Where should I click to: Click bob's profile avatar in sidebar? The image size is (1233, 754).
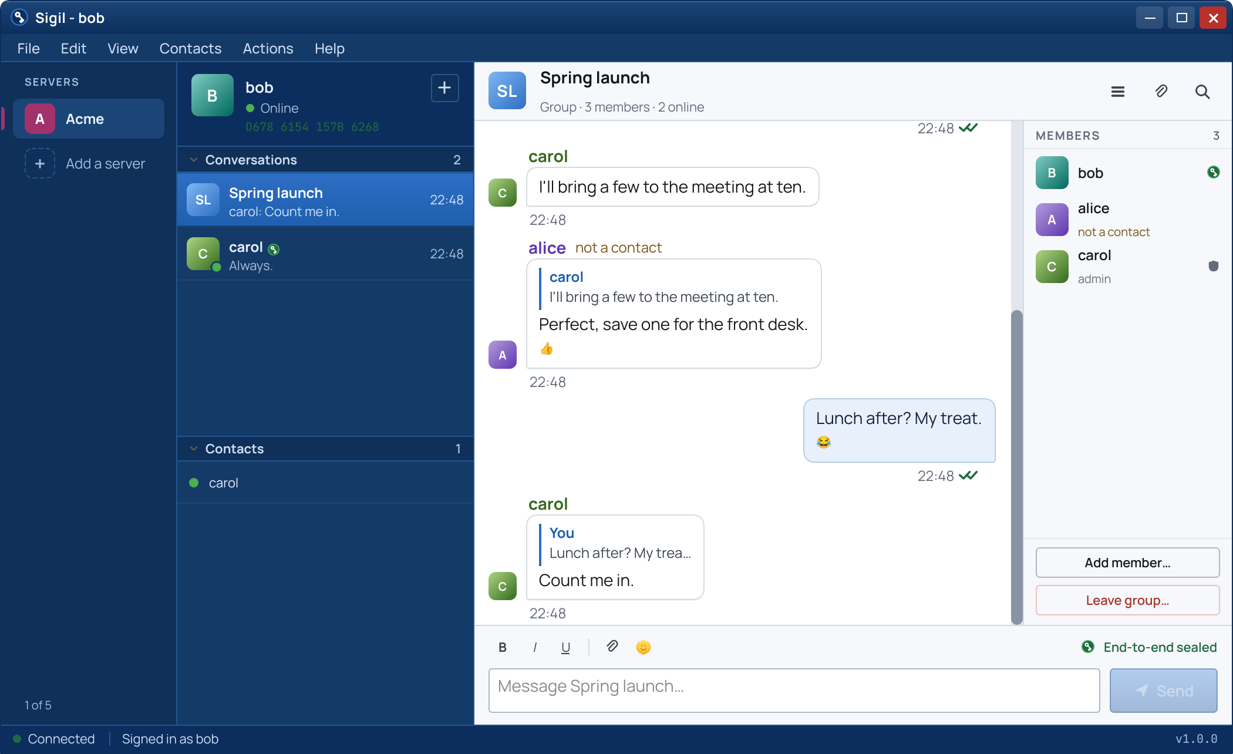point(213,95)
